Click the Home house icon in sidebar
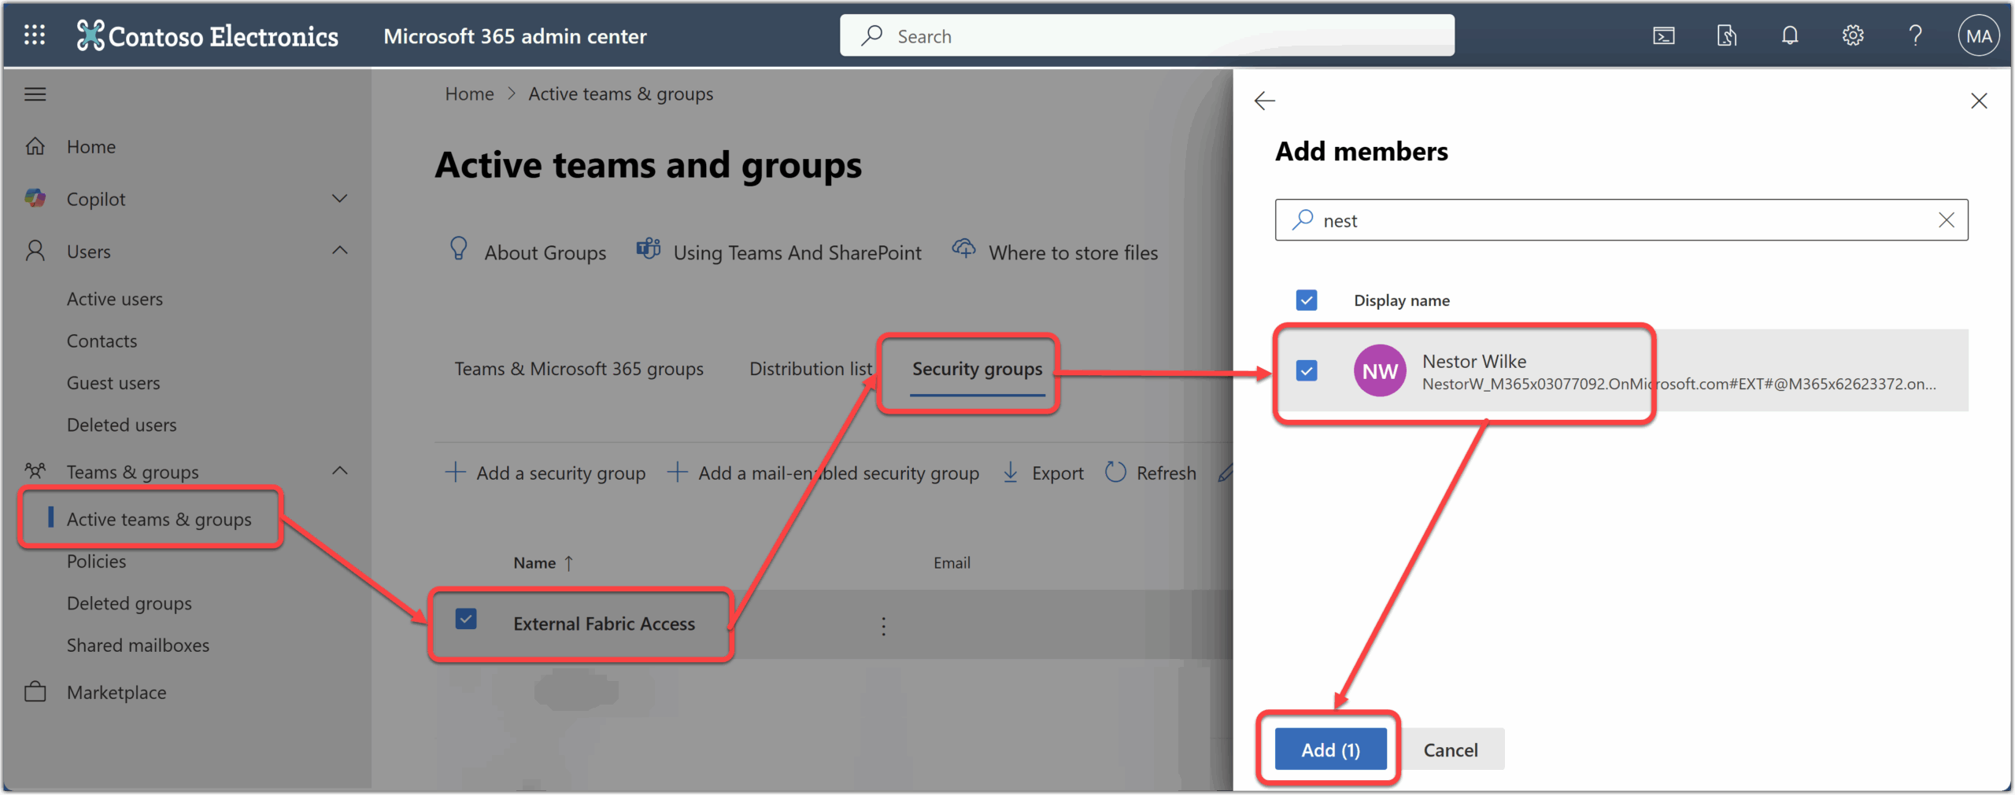 35,146
